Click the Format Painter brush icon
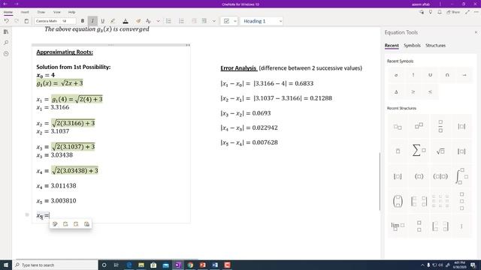 point(138,21)
